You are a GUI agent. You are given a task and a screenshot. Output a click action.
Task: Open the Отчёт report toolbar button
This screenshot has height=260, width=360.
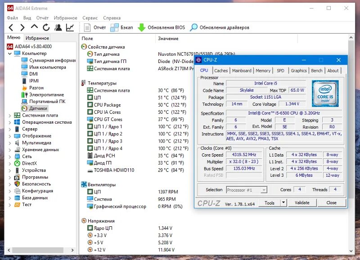[95, 27]
